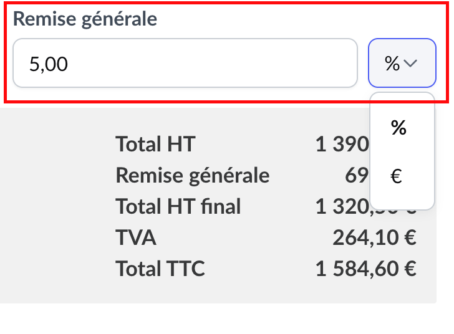Click the Total TTC label
The width and height of the screenshot is (454, 334).
click(160, 269)
